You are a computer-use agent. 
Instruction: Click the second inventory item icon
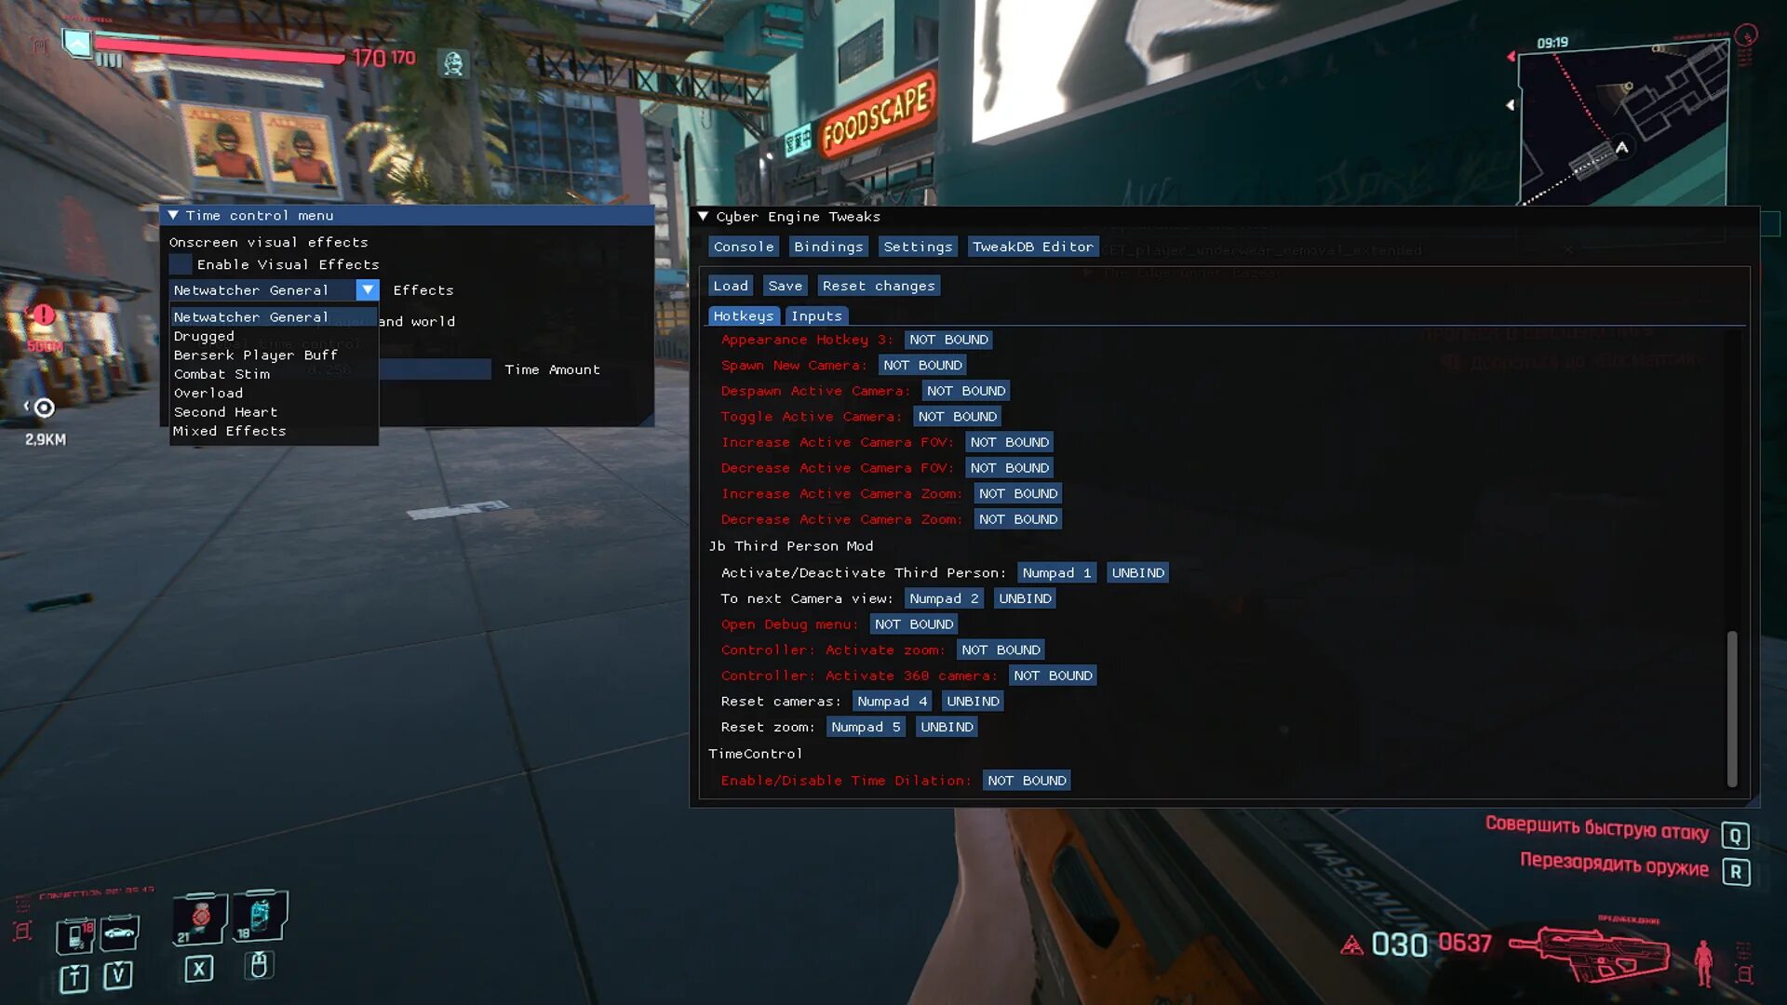click(258, 917)
